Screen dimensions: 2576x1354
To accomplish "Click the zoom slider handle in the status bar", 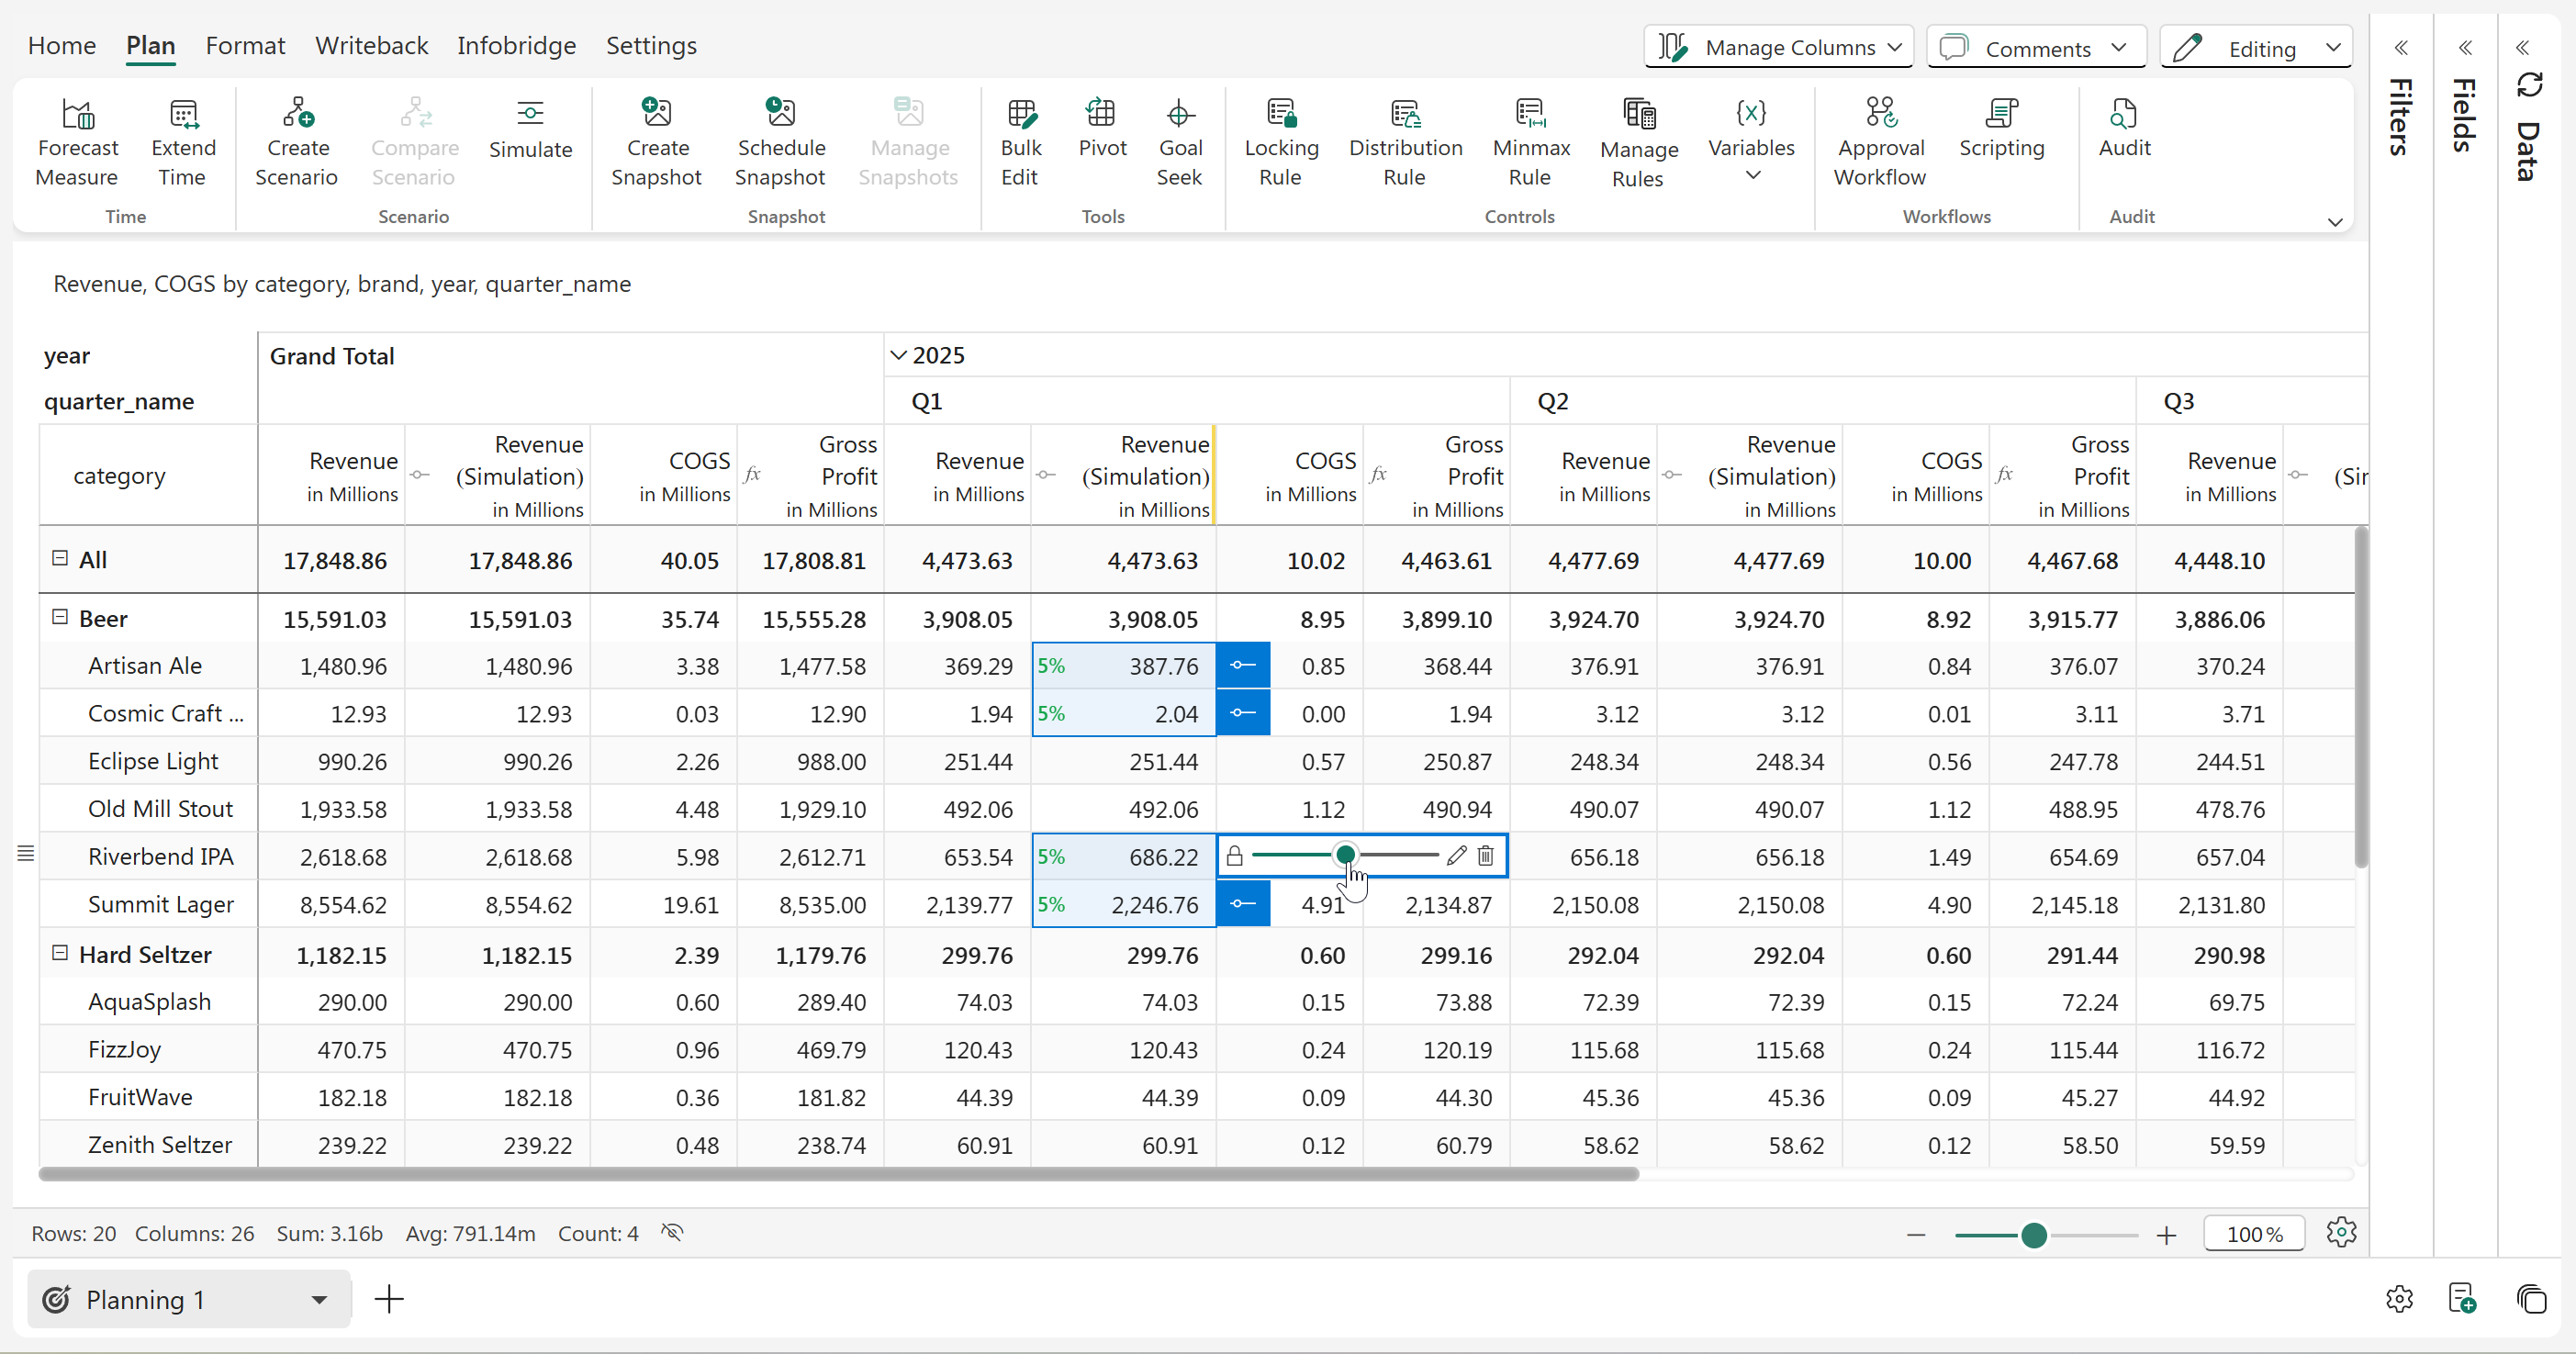I will point(2033,1236).
